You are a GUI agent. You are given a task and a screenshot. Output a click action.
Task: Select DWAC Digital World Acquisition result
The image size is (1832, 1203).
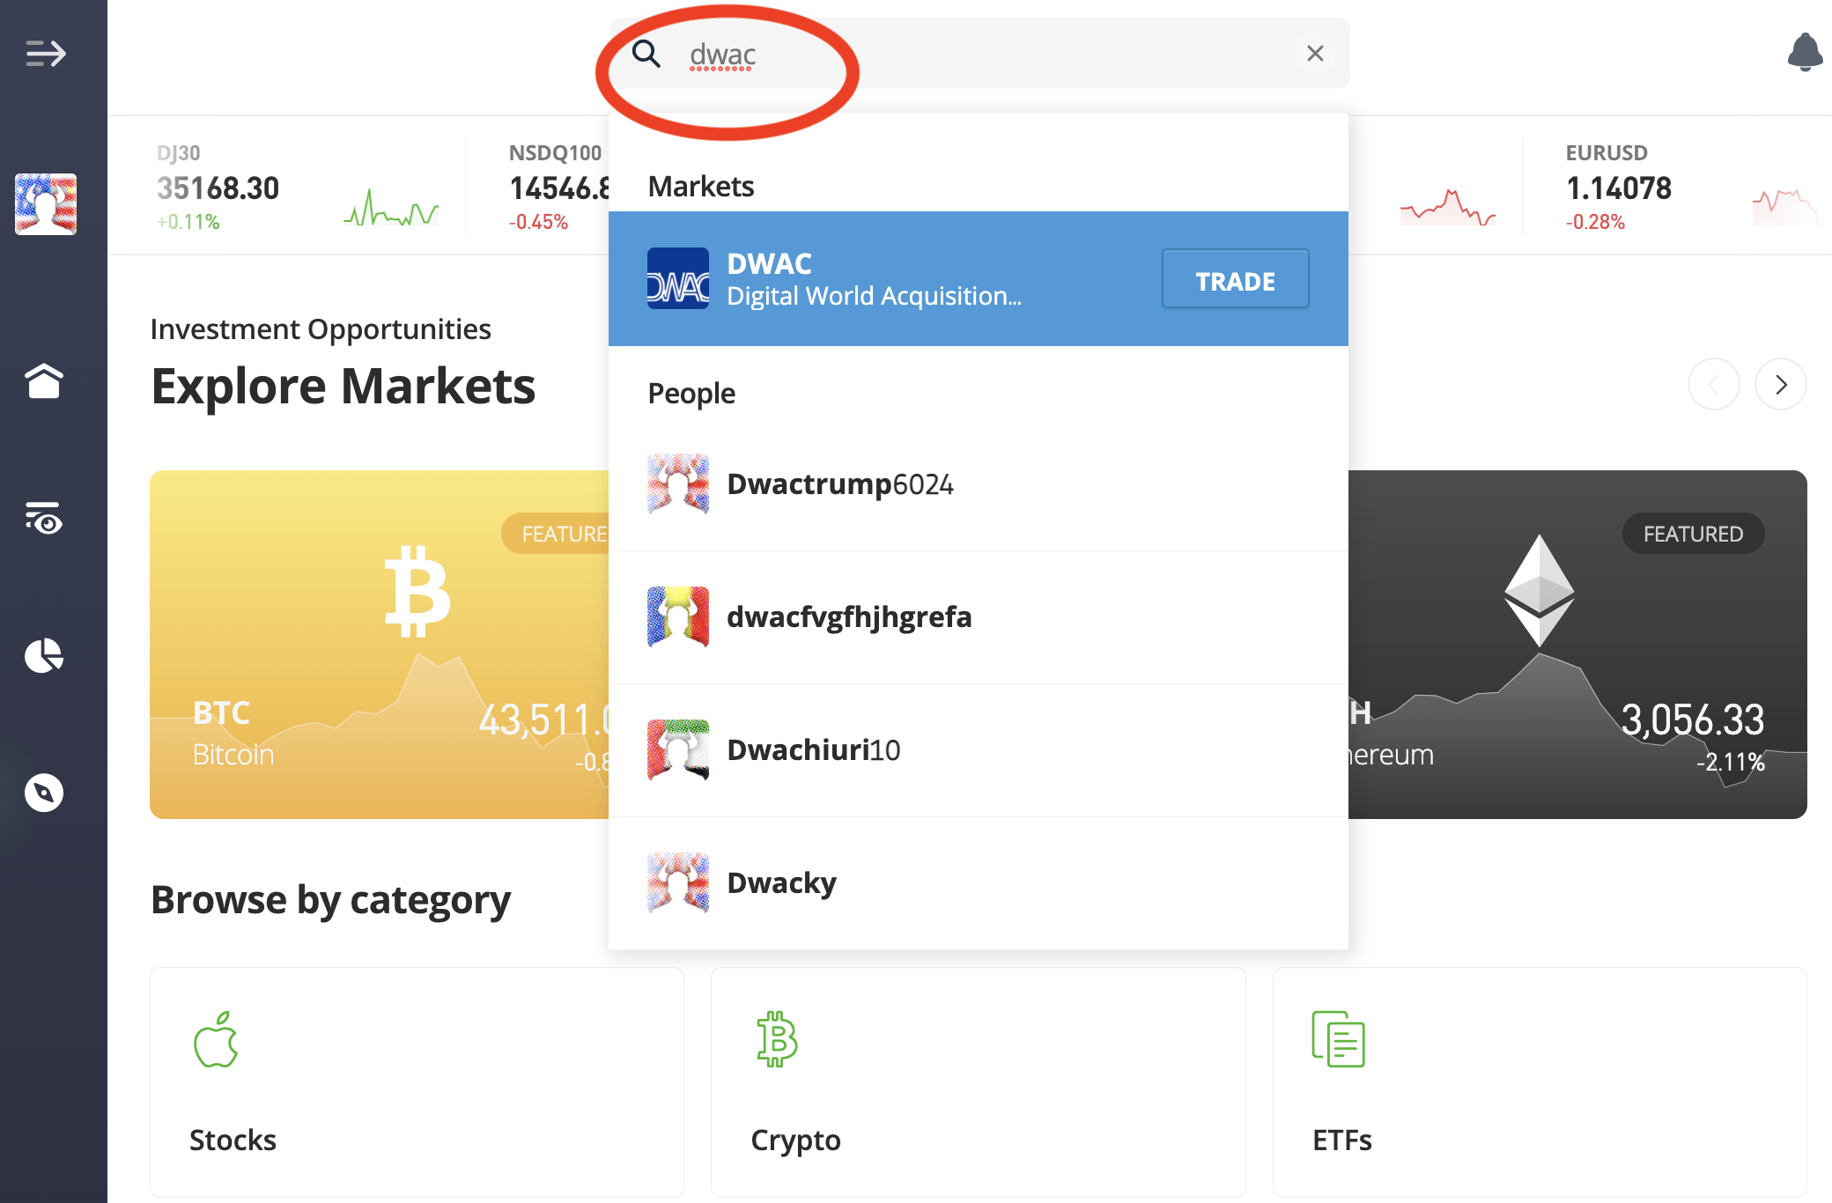coord(881,279)
